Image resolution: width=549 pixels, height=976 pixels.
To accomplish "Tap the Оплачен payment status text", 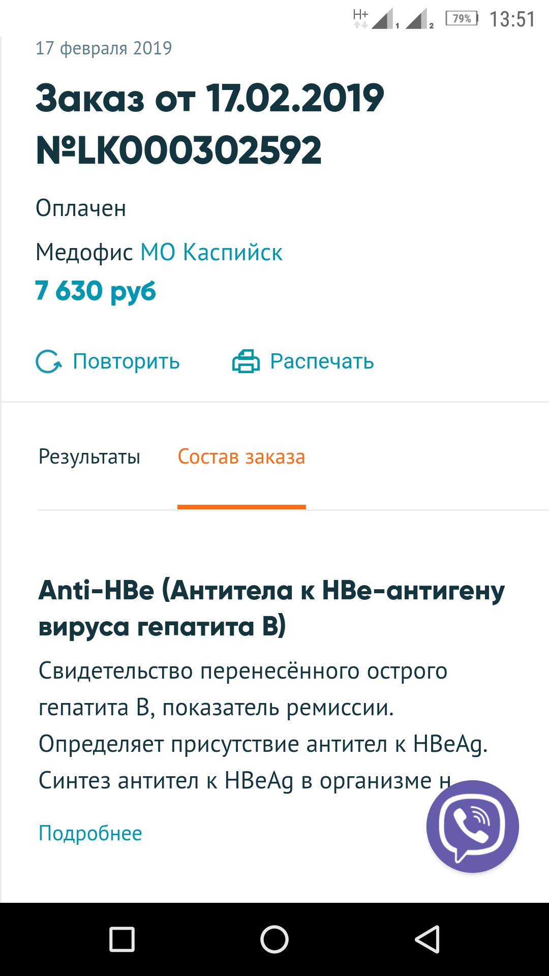I will (81, 208).
